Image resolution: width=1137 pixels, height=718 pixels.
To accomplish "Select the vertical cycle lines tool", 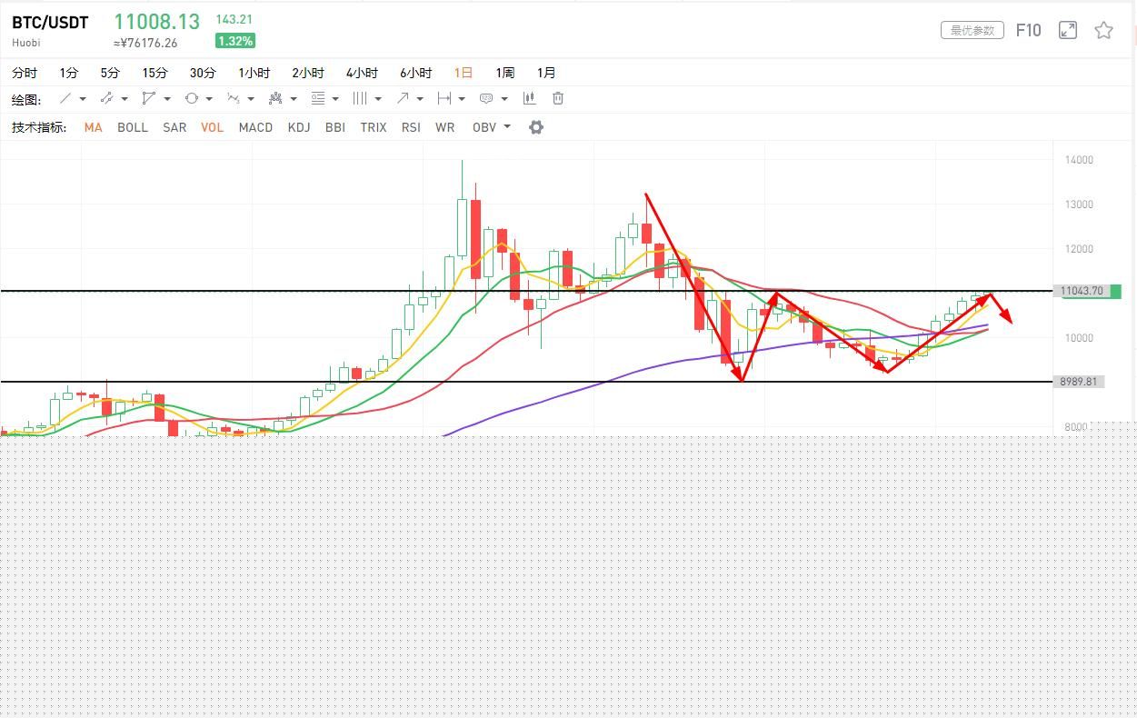I will tap(360, 98).
